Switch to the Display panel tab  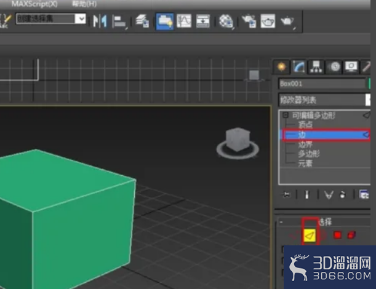click(x=351, y=66)
